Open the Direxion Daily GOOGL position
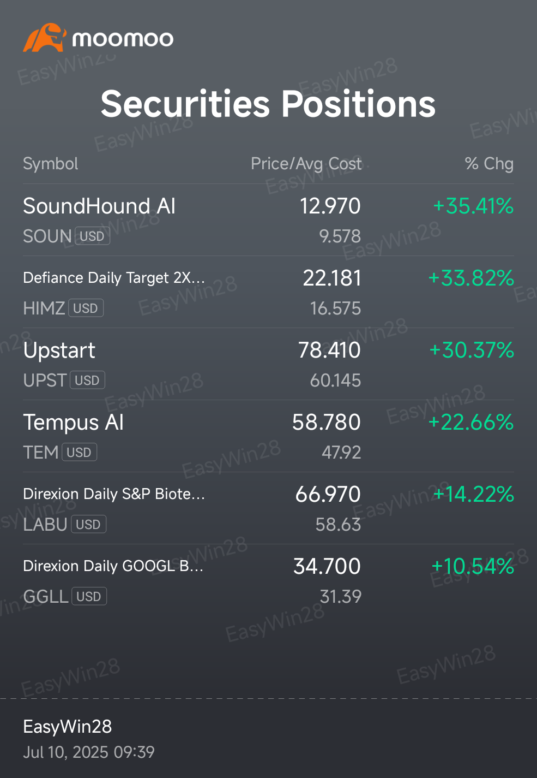 coord(268,580)
